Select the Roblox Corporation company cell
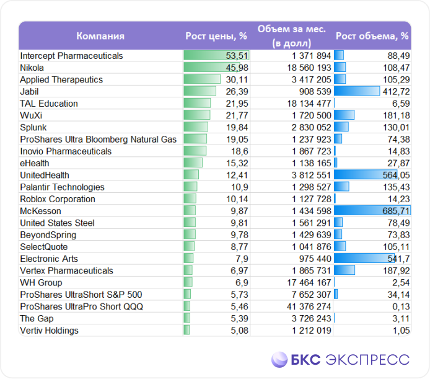This screenshot has height=379, width=430. 100,199
